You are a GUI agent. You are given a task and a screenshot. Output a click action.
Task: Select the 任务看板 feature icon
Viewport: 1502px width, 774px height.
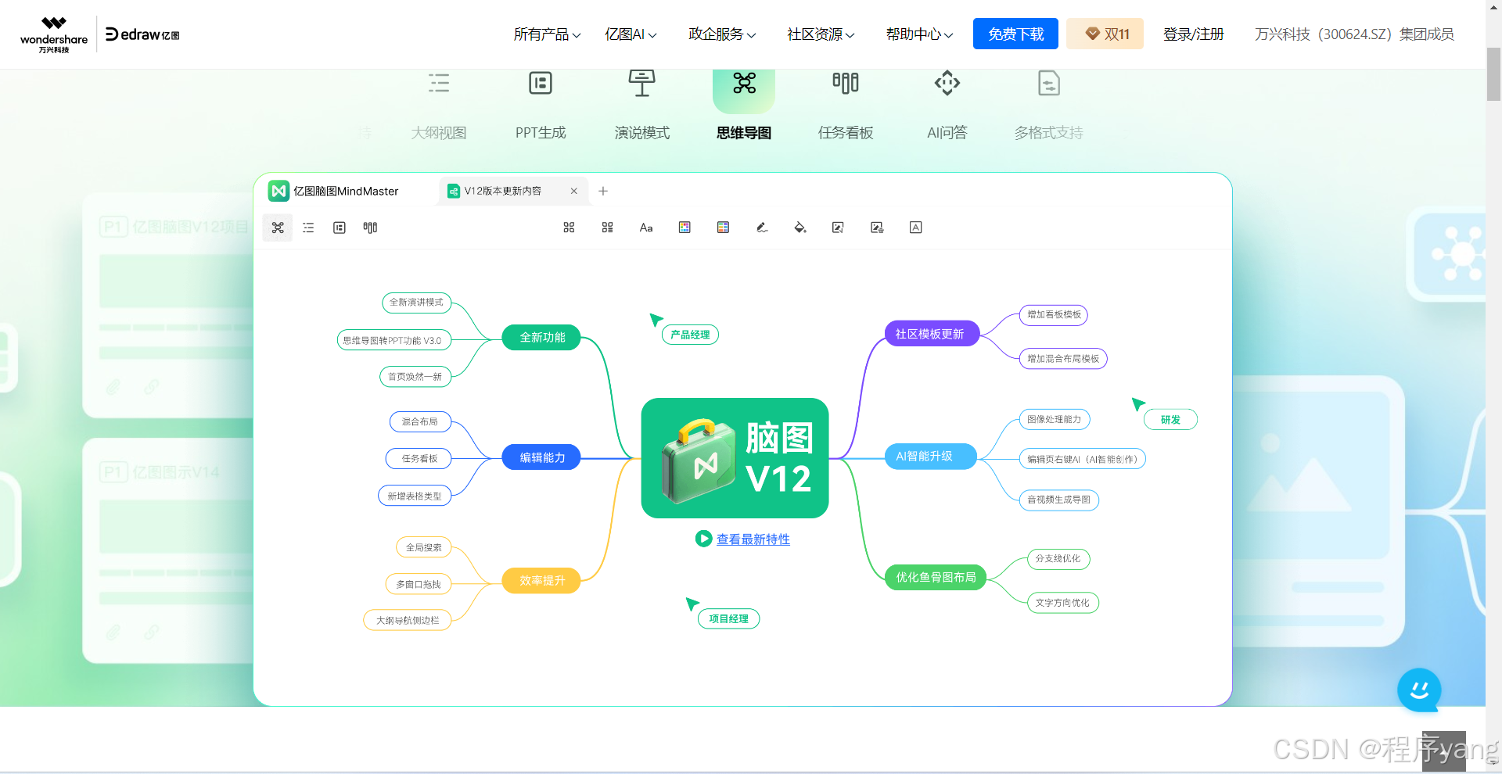[x=846, y=83]
